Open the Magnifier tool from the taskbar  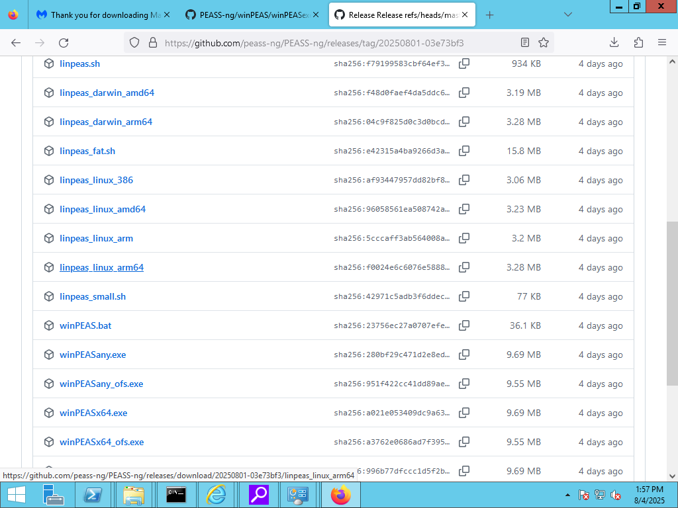coord(258,495)
